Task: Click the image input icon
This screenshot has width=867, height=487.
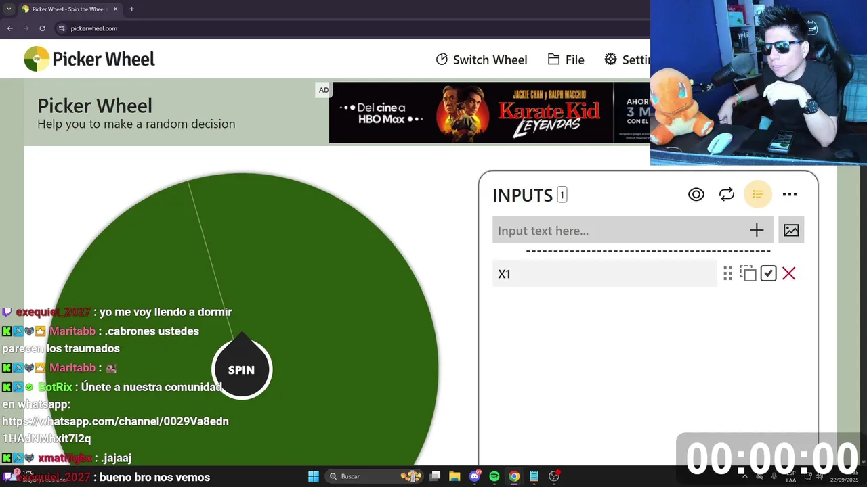Action: coord(791,231)
